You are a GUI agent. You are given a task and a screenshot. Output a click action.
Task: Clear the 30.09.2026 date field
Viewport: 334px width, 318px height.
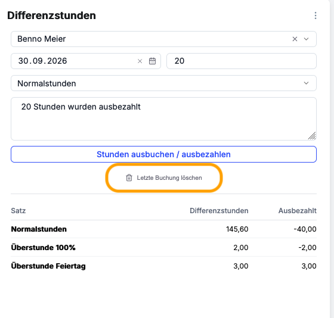coord(140,61)
